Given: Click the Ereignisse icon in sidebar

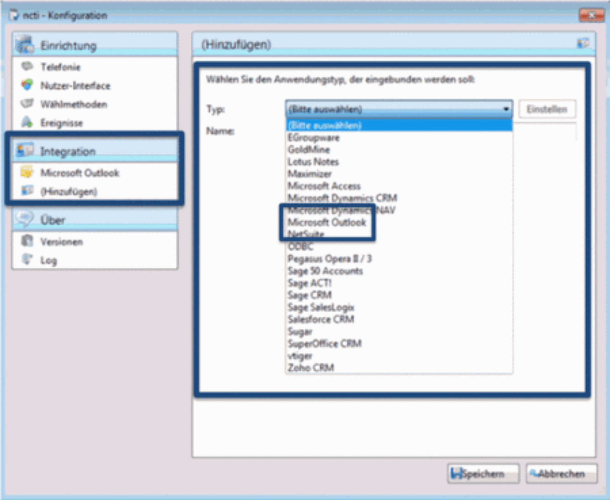Looking at the screenshot, I should pyautogui.click(x=27, y=123).
